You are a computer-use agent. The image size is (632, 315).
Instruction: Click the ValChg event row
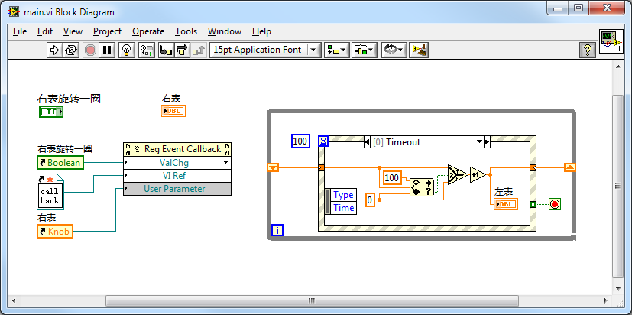tap(176, 162)
